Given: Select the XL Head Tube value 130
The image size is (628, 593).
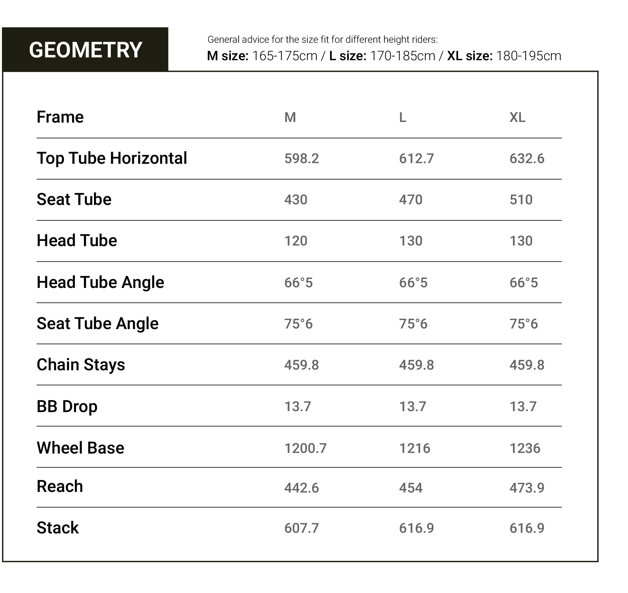Looking at the screenshot, I should coord(521,241).
